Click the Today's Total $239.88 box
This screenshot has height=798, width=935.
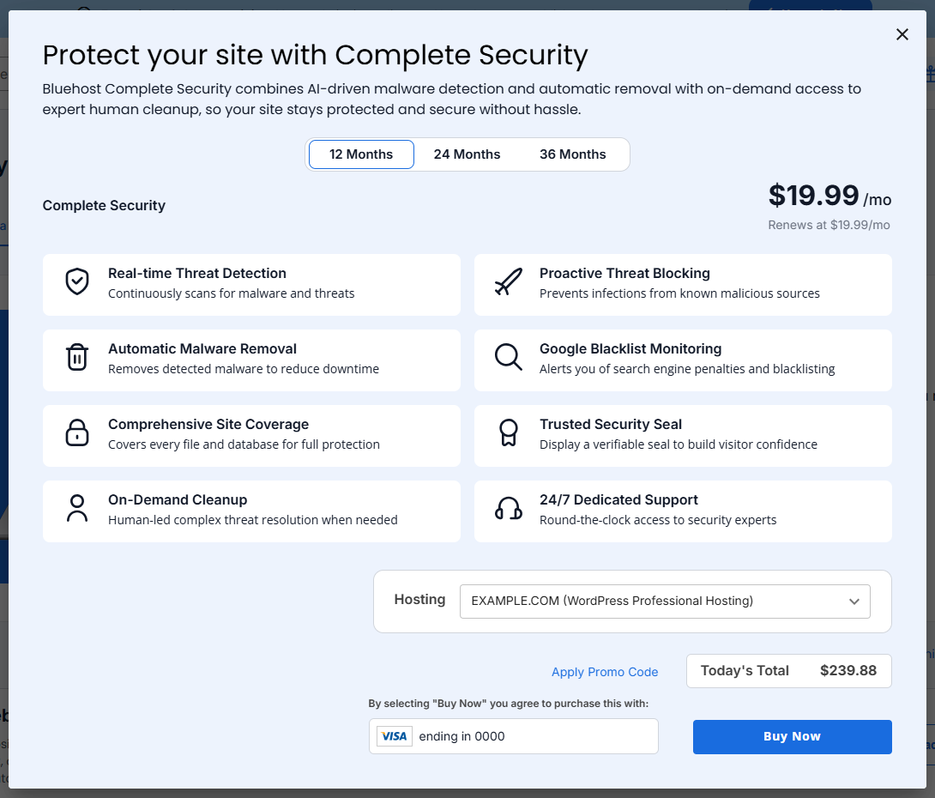[789, 671]
